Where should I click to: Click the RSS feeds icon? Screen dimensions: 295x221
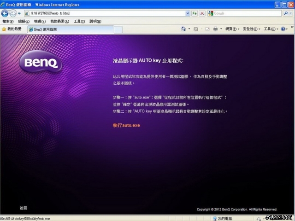(x=195, y=29)
